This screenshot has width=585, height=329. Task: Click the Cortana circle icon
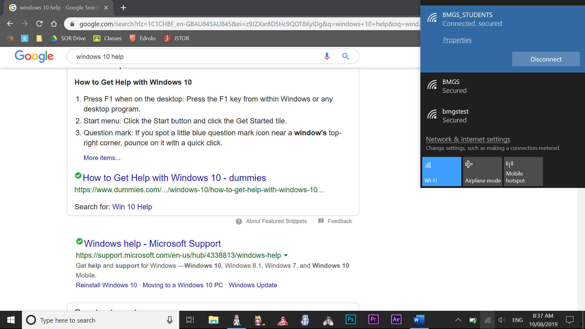31,320
